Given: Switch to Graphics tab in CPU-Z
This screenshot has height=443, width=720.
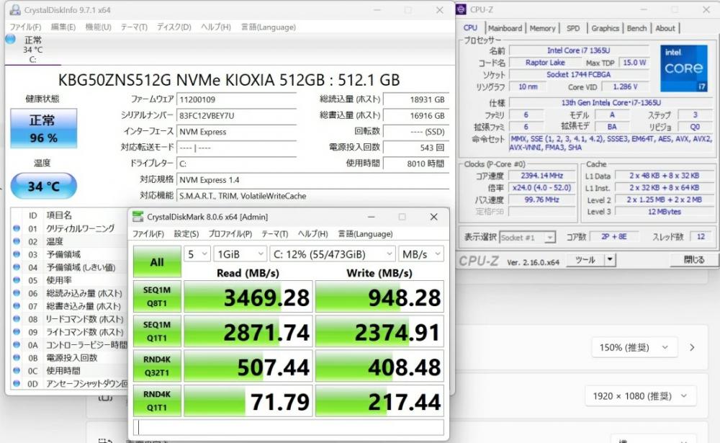Looking at the screenshot, I should coord(606,28).
